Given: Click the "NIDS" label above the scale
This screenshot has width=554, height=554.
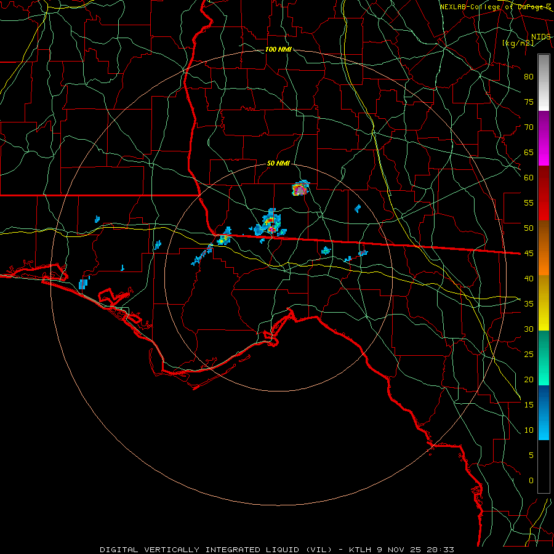Looking at the screenshot, I should click(540, 37).
